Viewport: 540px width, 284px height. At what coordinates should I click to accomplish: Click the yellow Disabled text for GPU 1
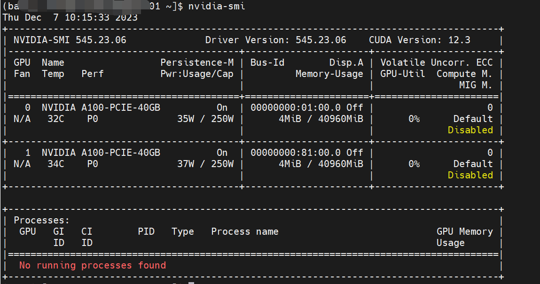coord(470,175)
